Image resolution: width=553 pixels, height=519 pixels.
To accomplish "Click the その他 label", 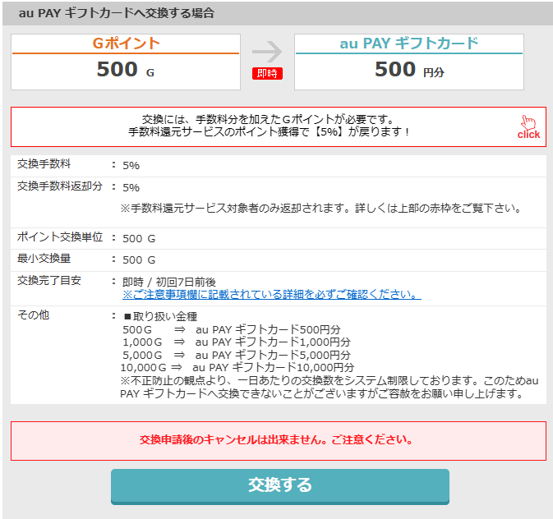I will pyautogui.click(x=33, y=315).
